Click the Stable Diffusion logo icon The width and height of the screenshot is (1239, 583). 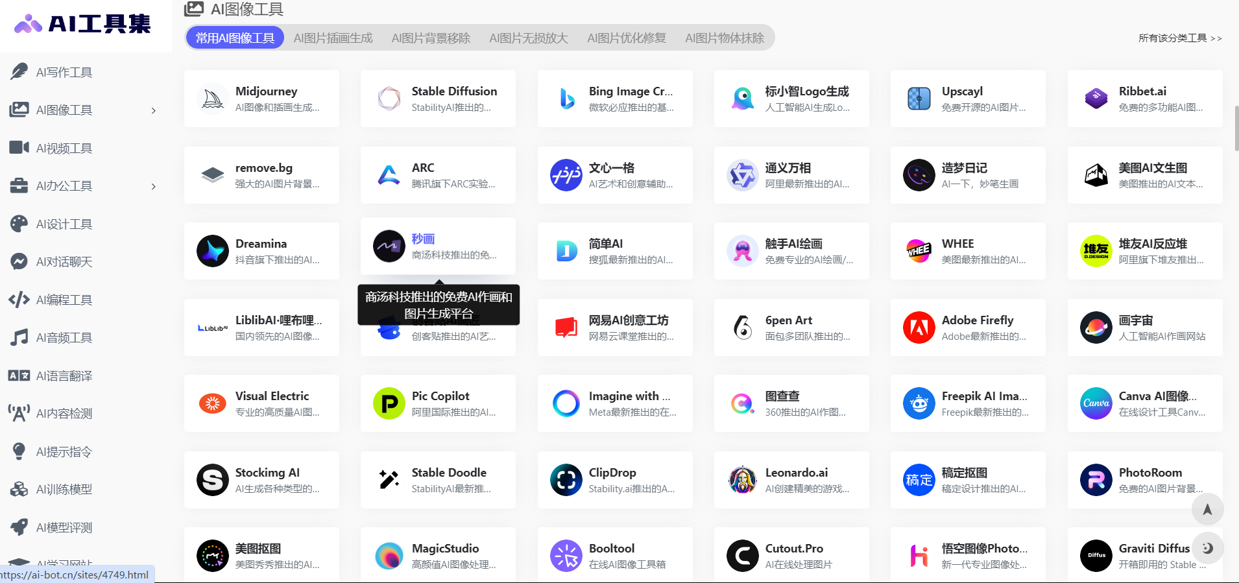(x=389, y=99)
